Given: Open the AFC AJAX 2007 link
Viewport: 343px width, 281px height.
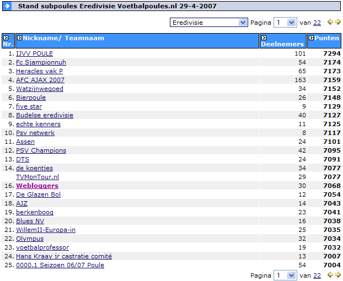Looking at the screenshot, I should [40, 80].
